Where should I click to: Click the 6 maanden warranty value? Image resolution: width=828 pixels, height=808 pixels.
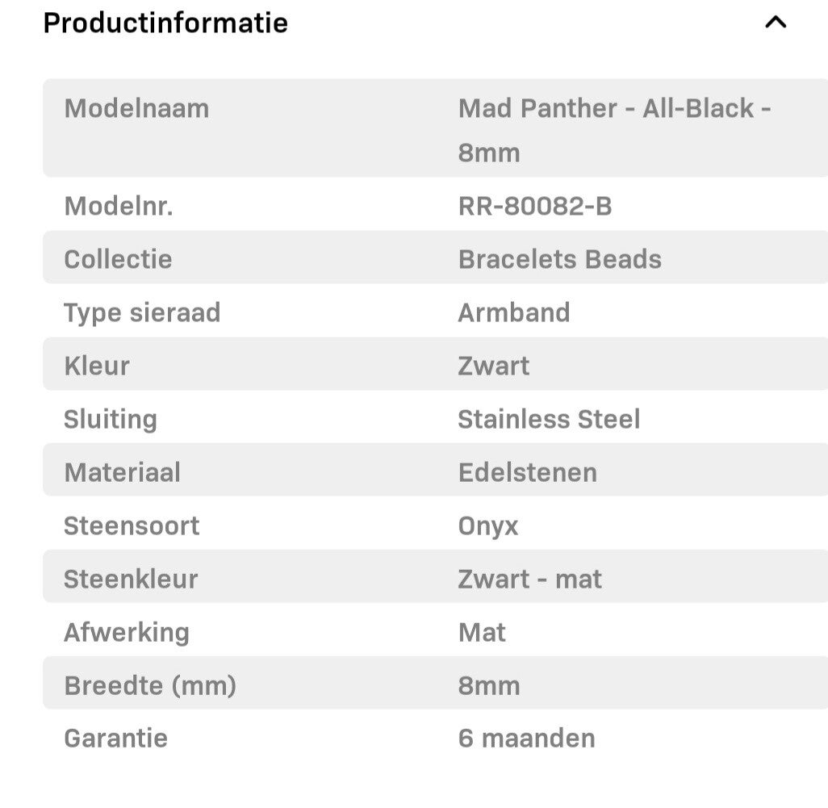tap(527, 738)
